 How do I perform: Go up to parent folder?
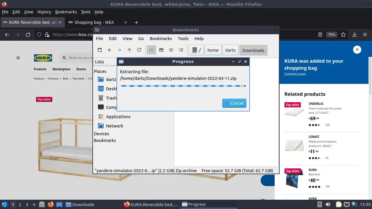(x=129, y=50)
